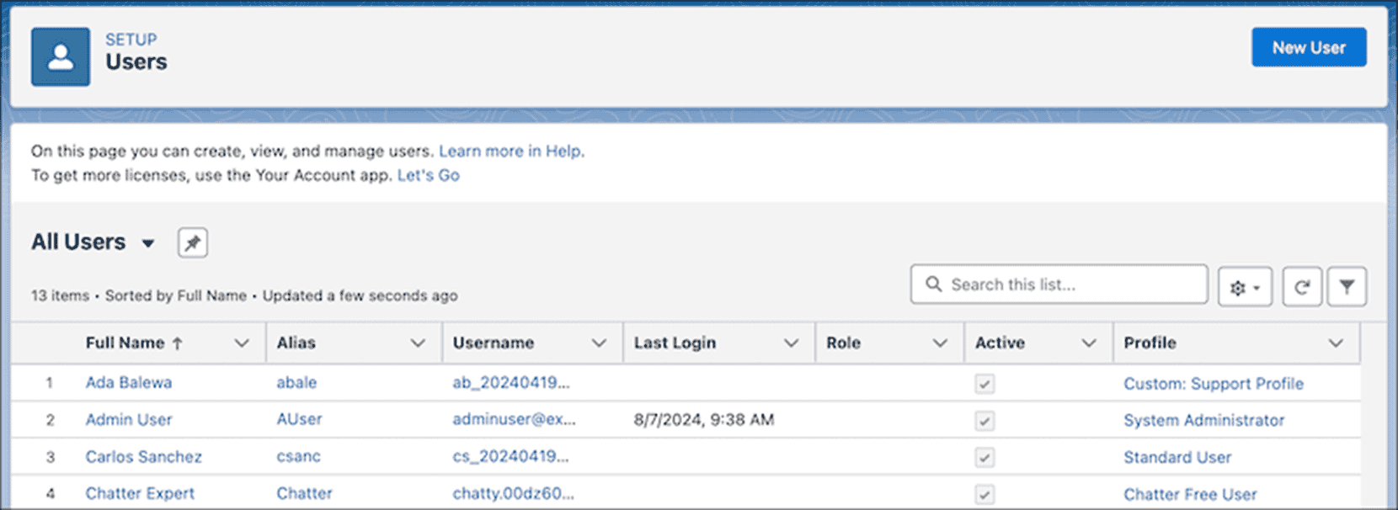This screenshot has width=1398, height=510.
Task: Open Standard User profile link
Action: [x=1177, y=457]
